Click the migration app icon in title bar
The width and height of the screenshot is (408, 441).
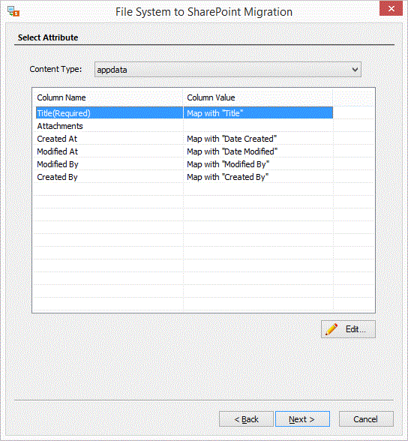(x=13, y=11)
